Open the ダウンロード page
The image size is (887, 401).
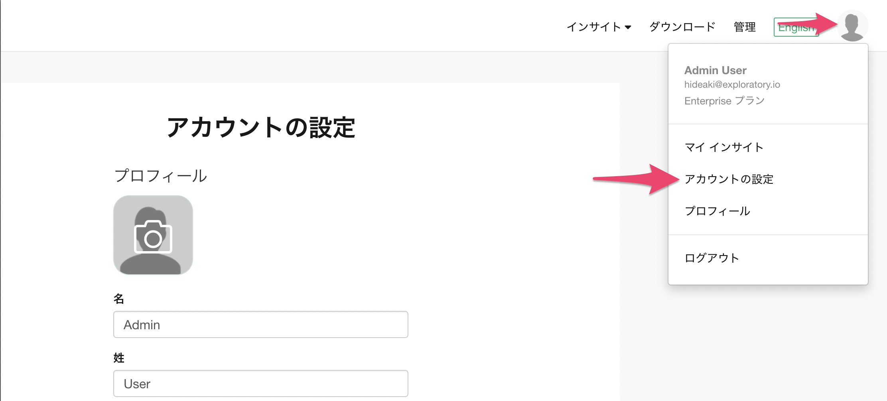coord(682,27)
